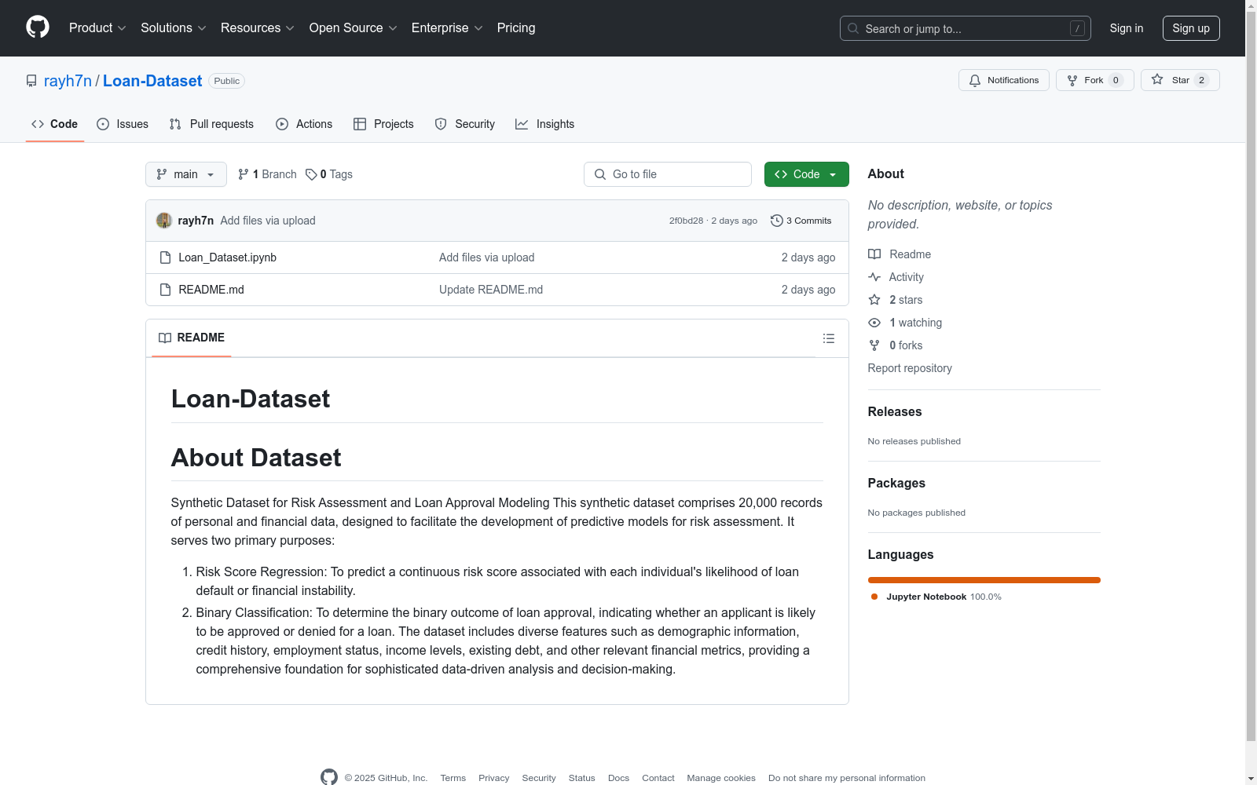Screen dimensions: 1257x785
Task: Select the Code repository tab
Action: [x=55, y=124]
